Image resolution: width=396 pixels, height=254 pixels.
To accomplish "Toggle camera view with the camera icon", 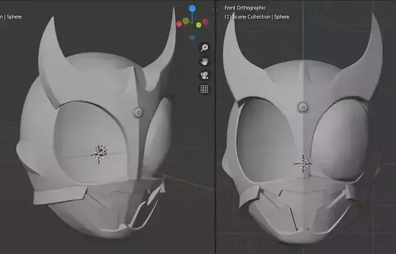I will pos(204,75).
